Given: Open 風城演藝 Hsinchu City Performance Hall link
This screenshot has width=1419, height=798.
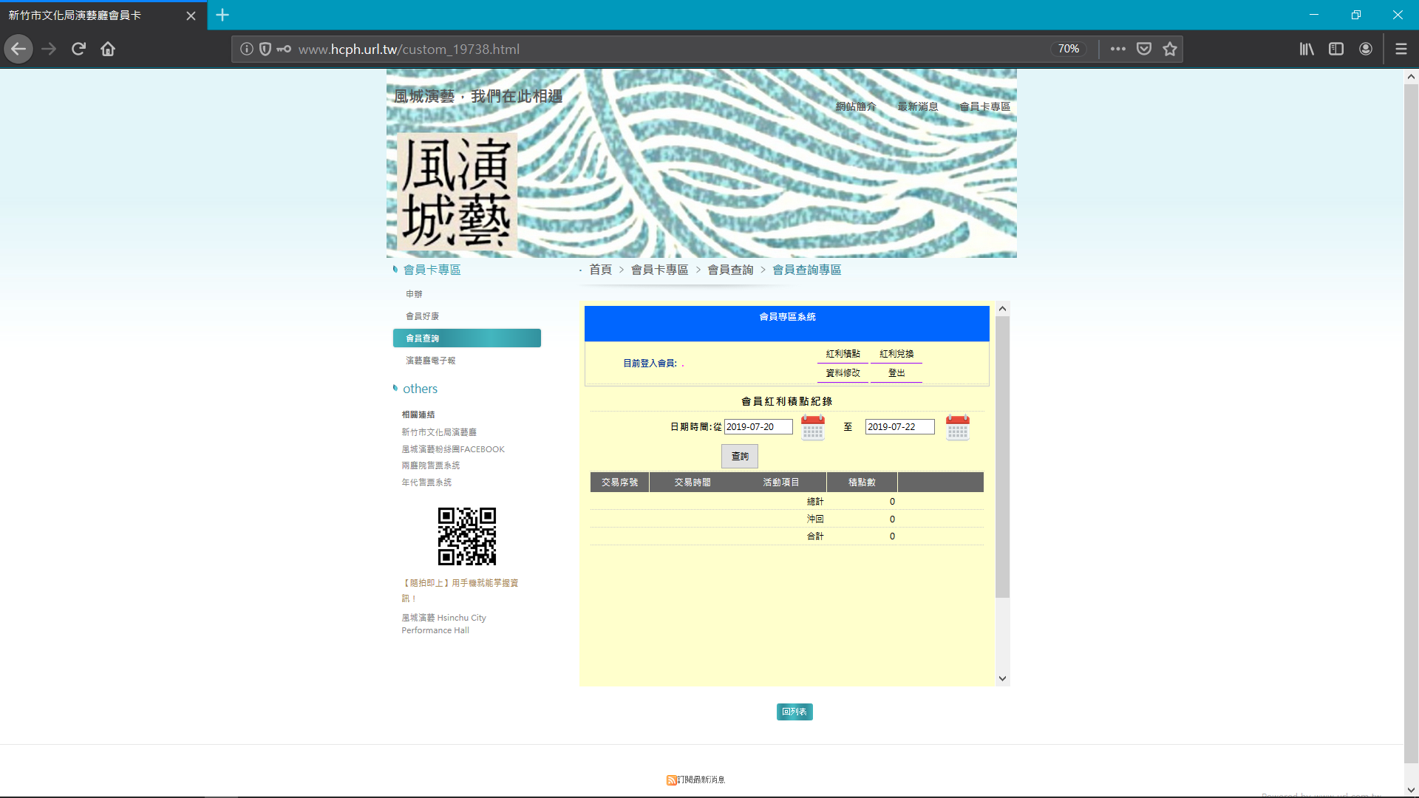Looking at the screenshot, I should pyautogui.click(x=443, y=624).
